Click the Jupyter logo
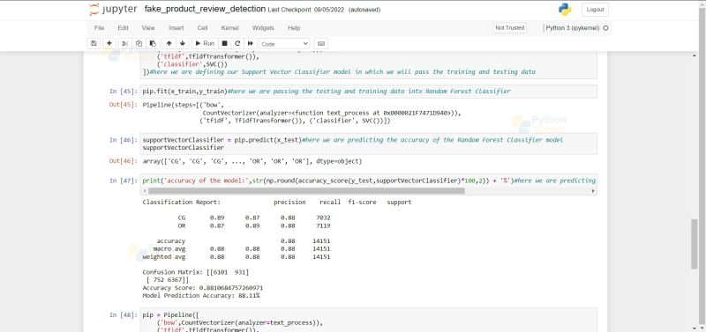This screenshot has width=706, height=332. 114,10
